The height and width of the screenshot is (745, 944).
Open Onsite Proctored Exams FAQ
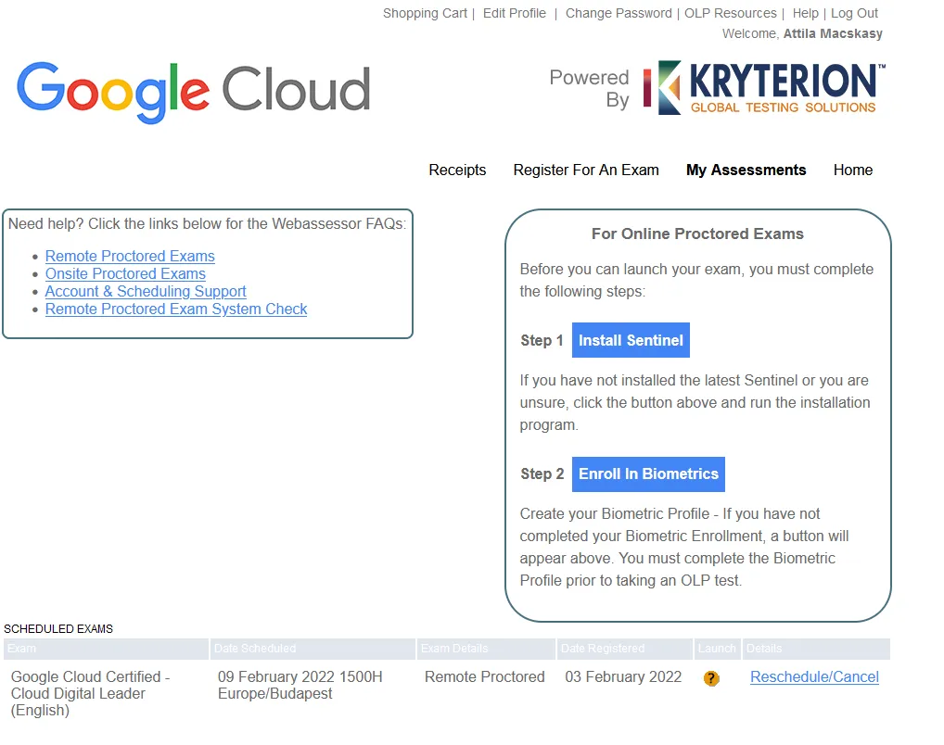pyautogui.click(x=125, y=273)
